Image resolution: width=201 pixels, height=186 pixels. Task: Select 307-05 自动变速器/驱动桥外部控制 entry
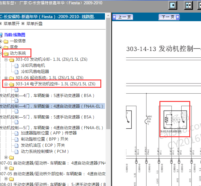pos(53,174)
